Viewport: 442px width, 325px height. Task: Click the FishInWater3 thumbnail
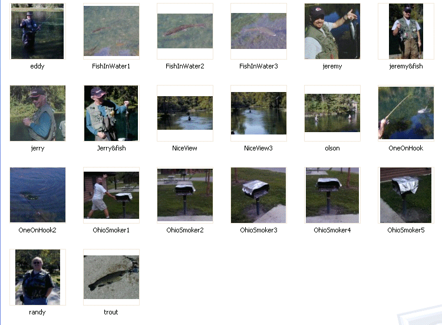[x=259, y=31]
